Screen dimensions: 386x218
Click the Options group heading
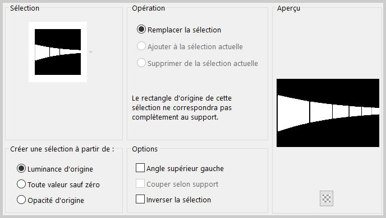pyautogui.click(x=145, y=149)
